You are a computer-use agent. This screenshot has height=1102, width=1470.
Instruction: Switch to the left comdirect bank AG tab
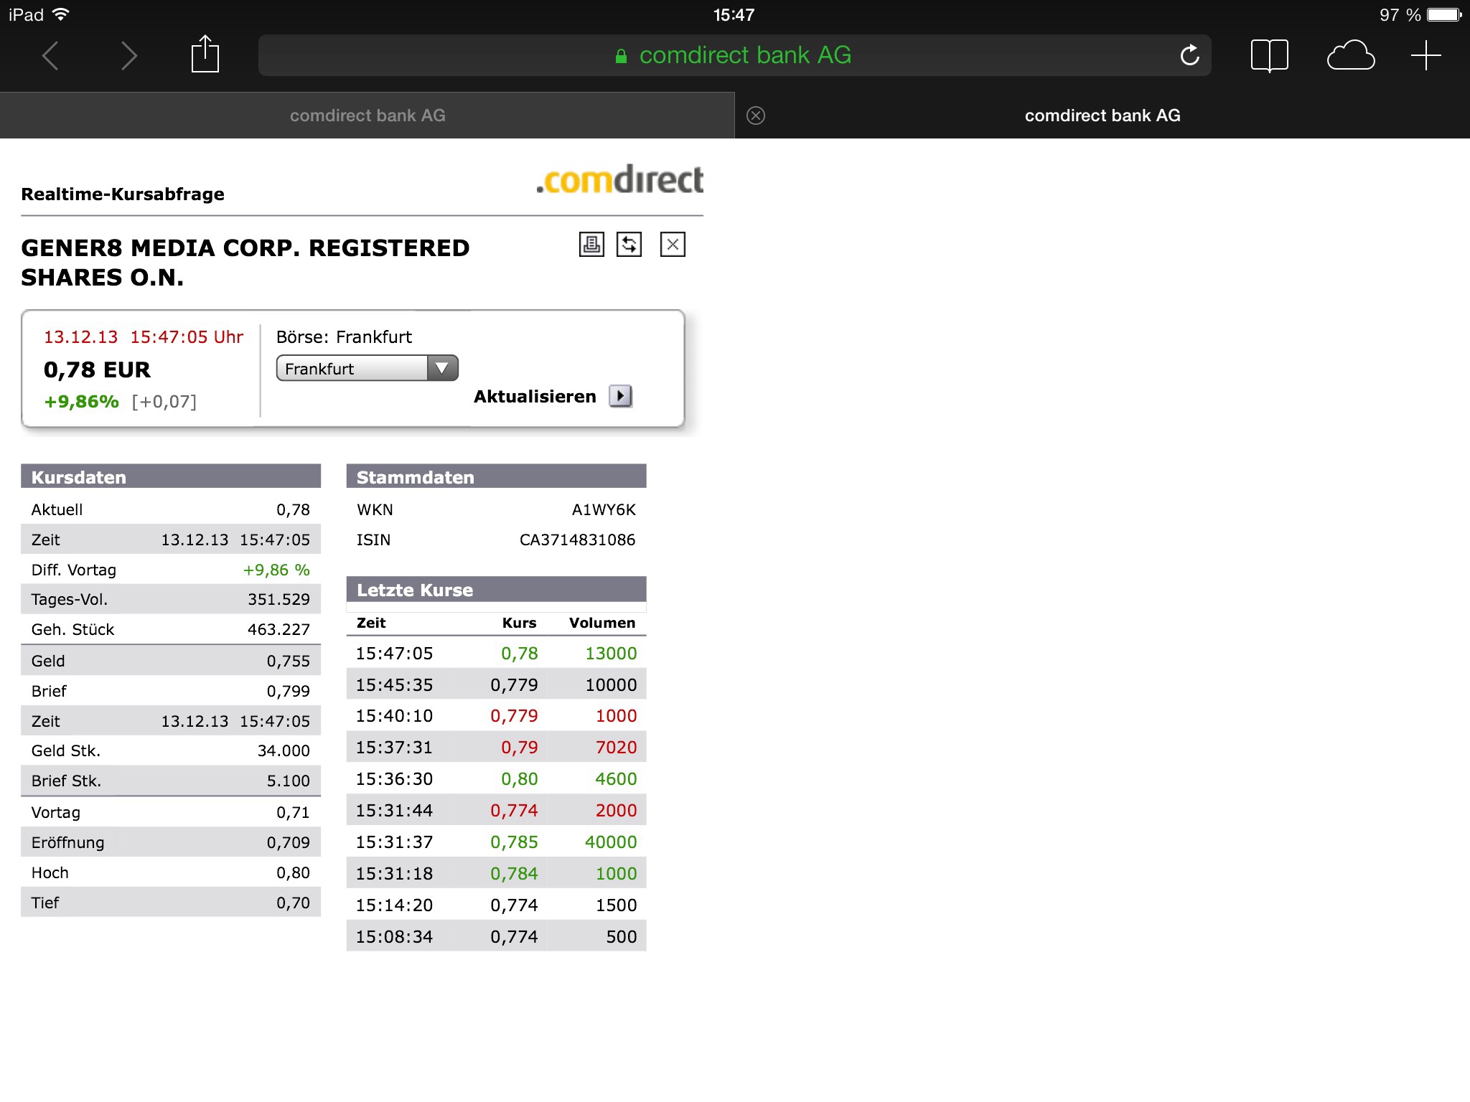coord(367,116)
